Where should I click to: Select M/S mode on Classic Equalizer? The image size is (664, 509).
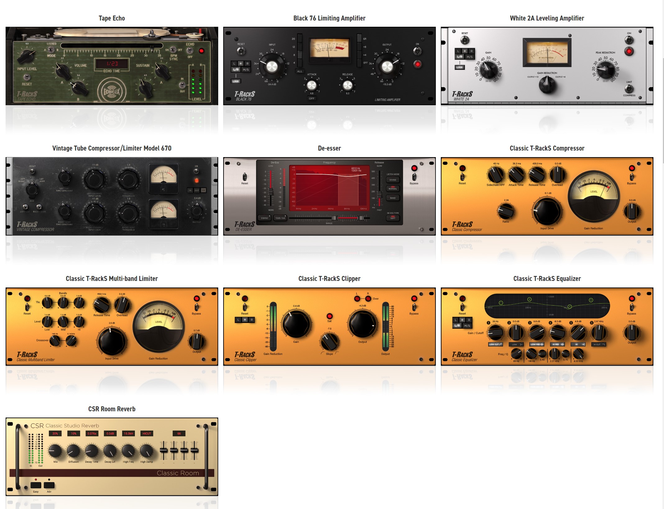point(467,325)
